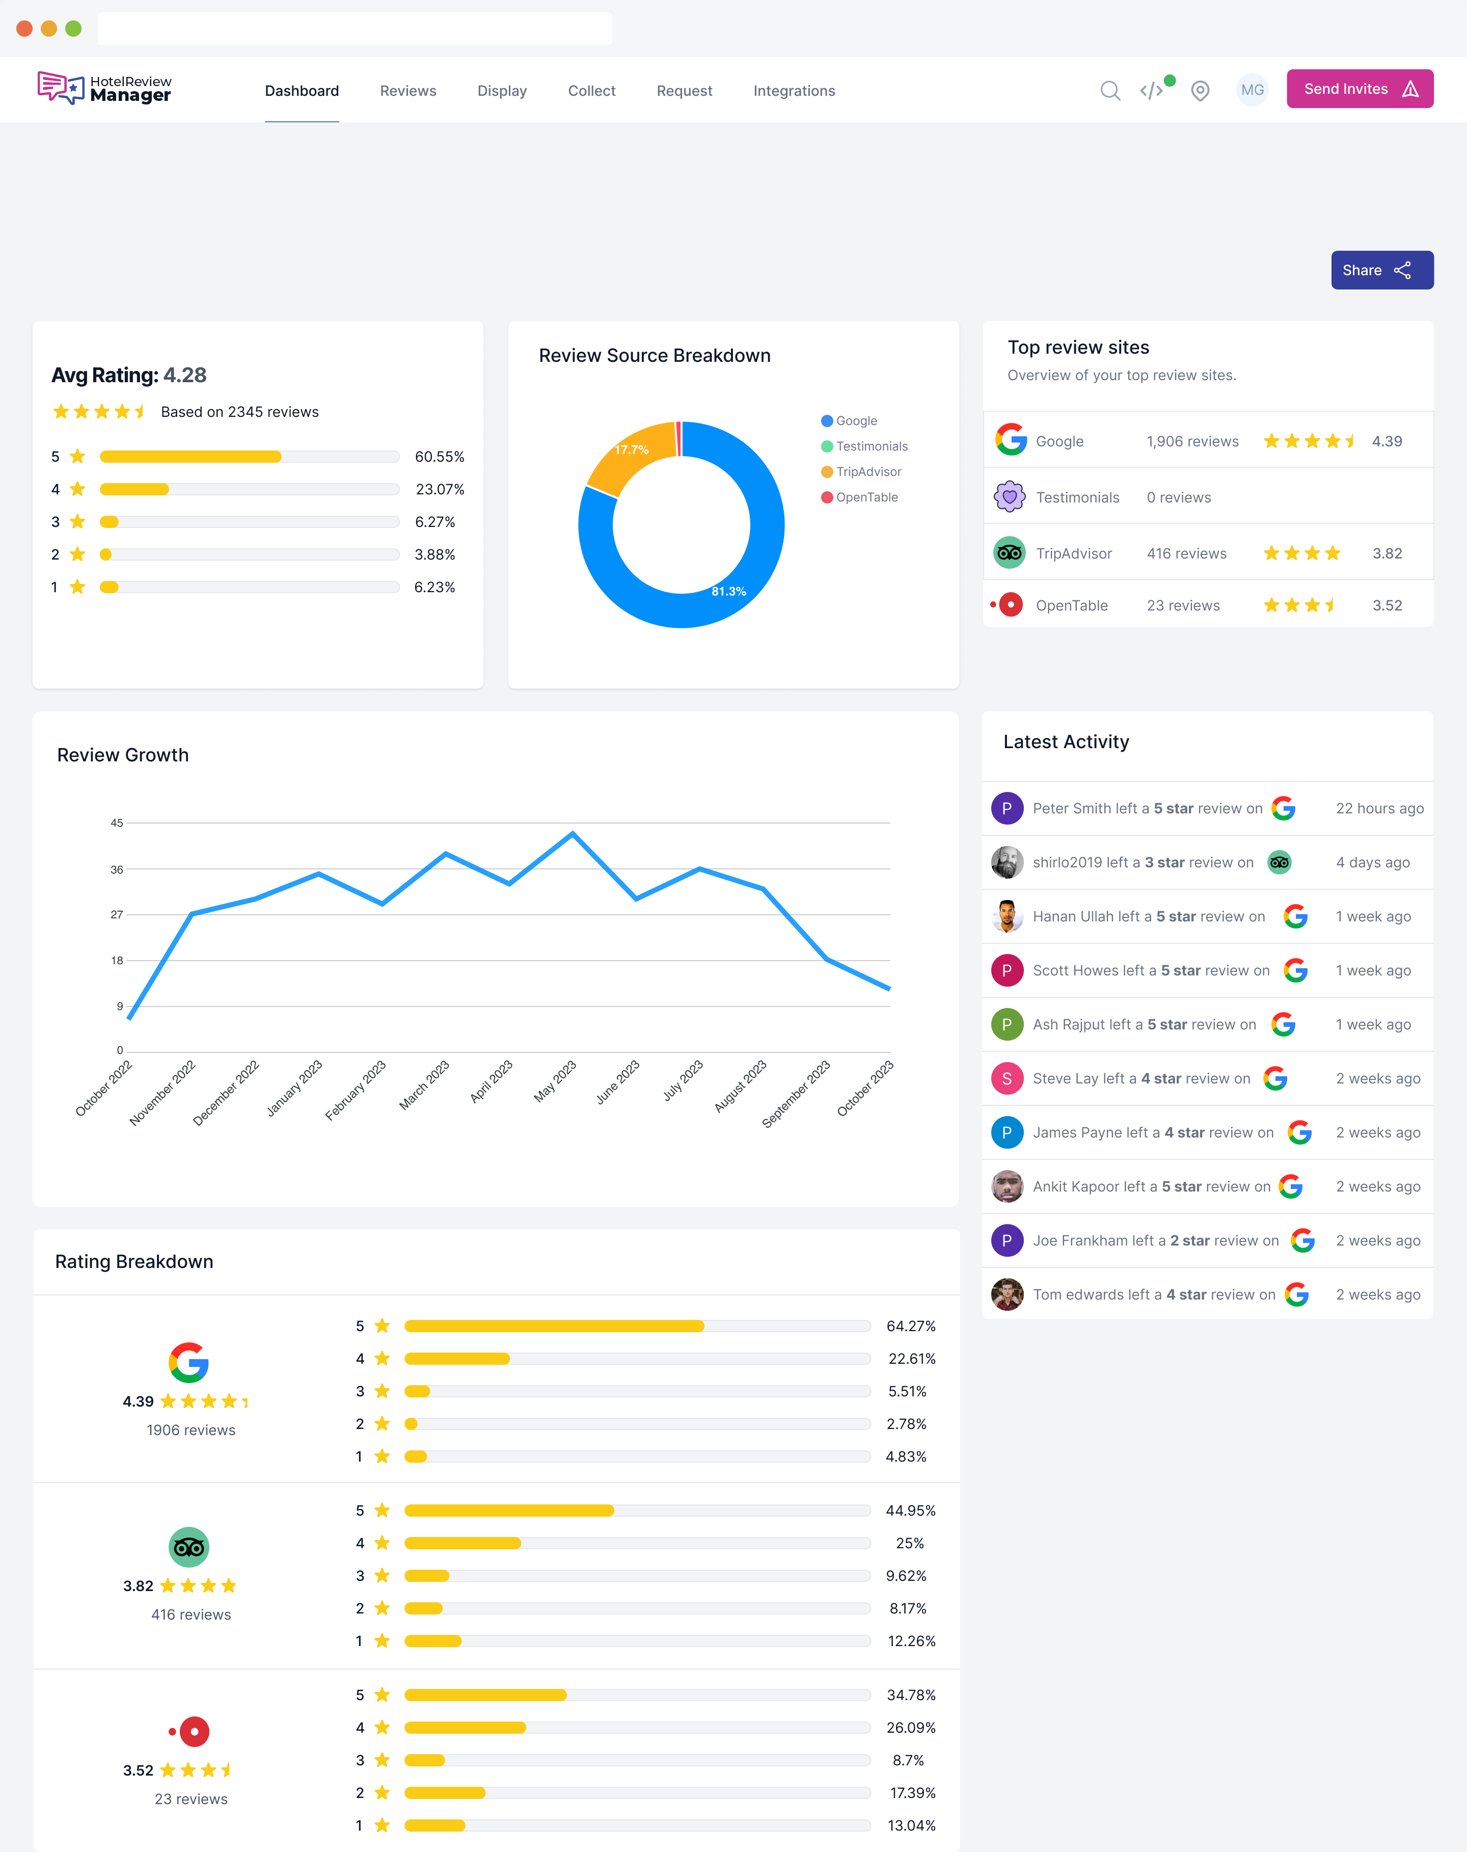Click TripAdvisor 1-star 12.26% bar
The width and height of the screenshot is (1467, 1852).
[x=637, y=1641]
